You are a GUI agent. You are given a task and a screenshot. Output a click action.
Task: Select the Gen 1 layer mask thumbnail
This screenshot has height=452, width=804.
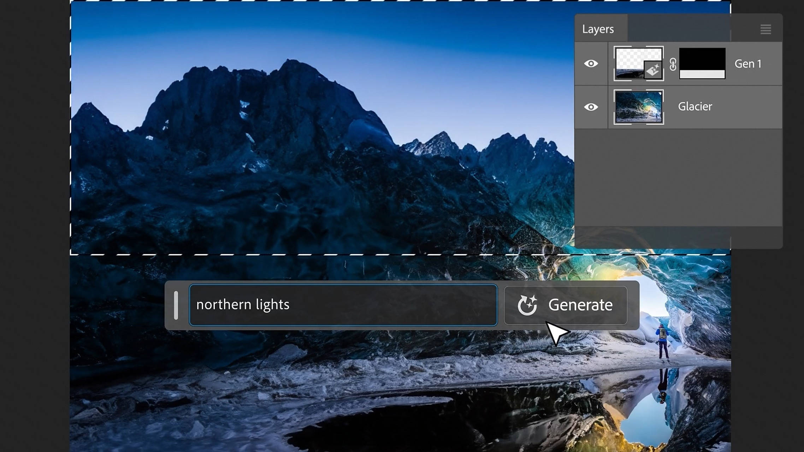702,64
